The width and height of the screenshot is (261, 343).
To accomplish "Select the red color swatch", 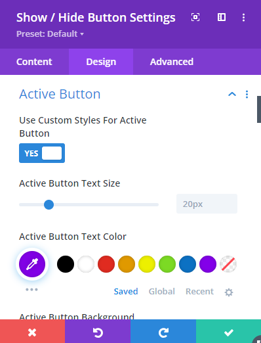I will click(106, 264).
